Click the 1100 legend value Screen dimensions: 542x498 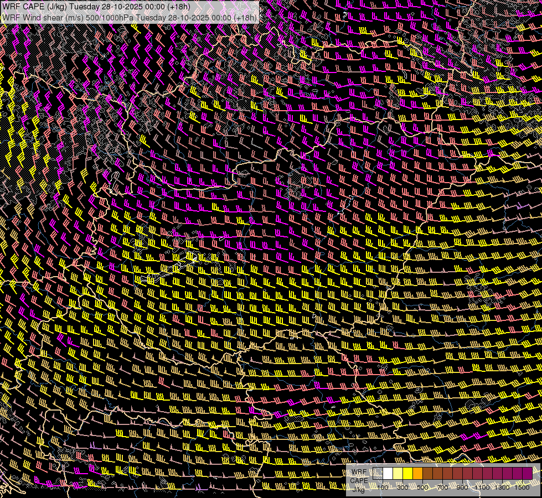coord(482,487)
